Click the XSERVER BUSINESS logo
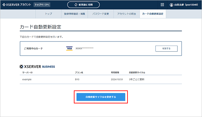The height and width of the screenshot is (117, 202). coord(37,66)
